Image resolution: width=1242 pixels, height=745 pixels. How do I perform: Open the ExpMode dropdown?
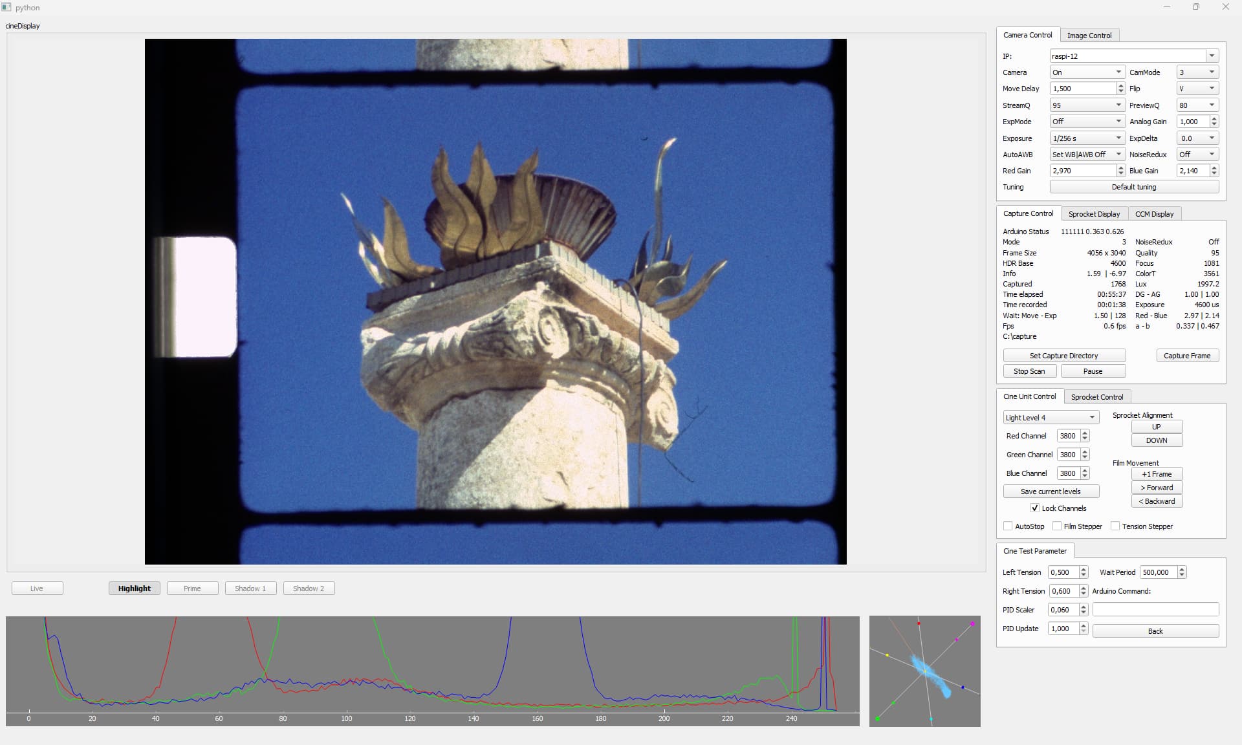(x=1087, y=122)
